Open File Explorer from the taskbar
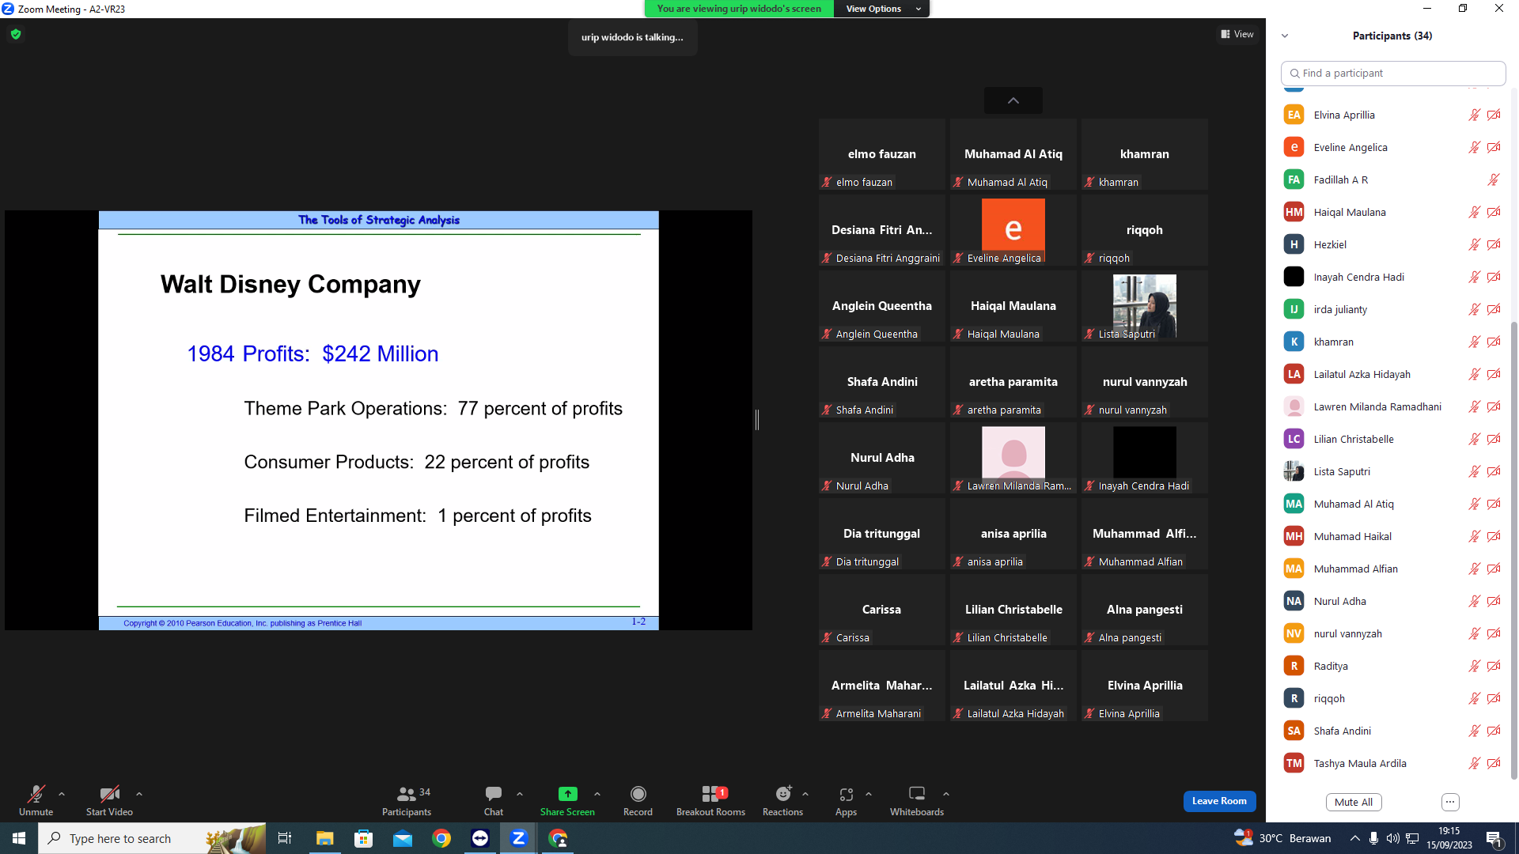The width and height of the screenshot is (1519, 854). tap(324, 838)
